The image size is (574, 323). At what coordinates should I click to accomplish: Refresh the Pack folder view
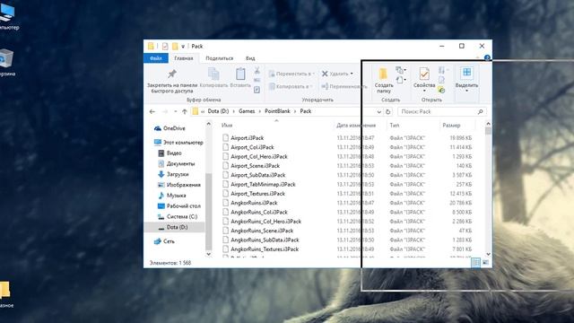click(388, 111)
